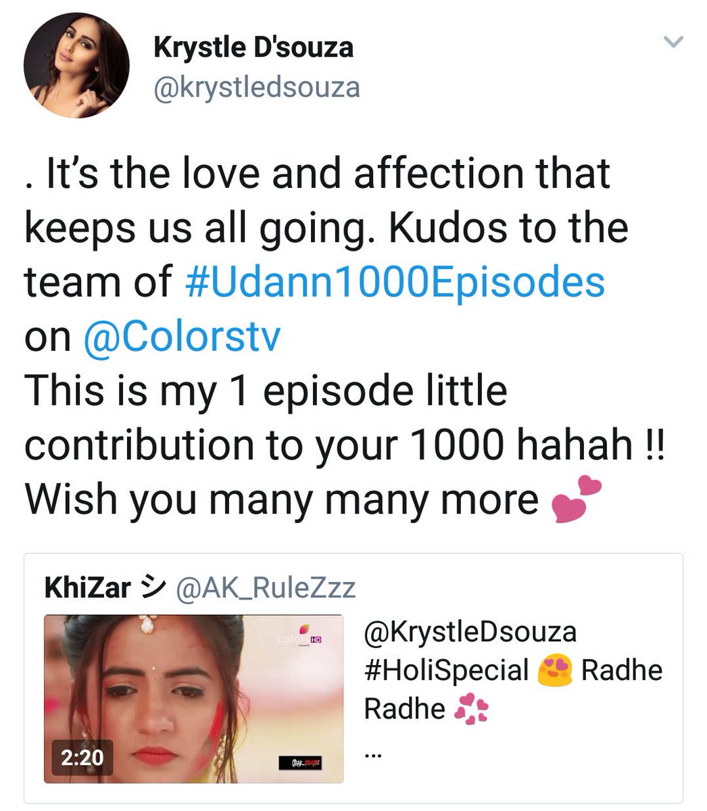Open the @krystledsouza handle

[257, 88]
